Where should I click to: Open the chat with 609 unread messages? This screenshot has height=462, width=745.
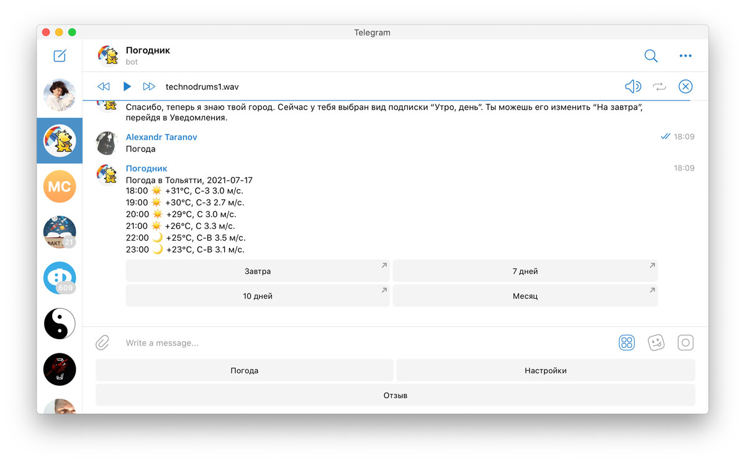(60, 278)
